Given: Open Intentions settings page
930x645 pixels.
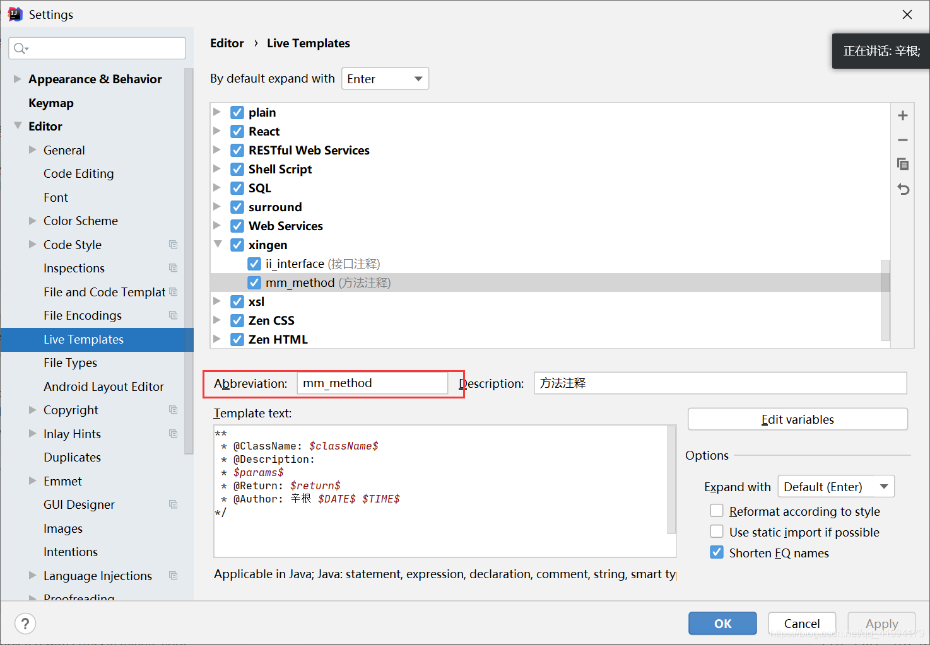Looking at the screenshot, I should 71,552.
